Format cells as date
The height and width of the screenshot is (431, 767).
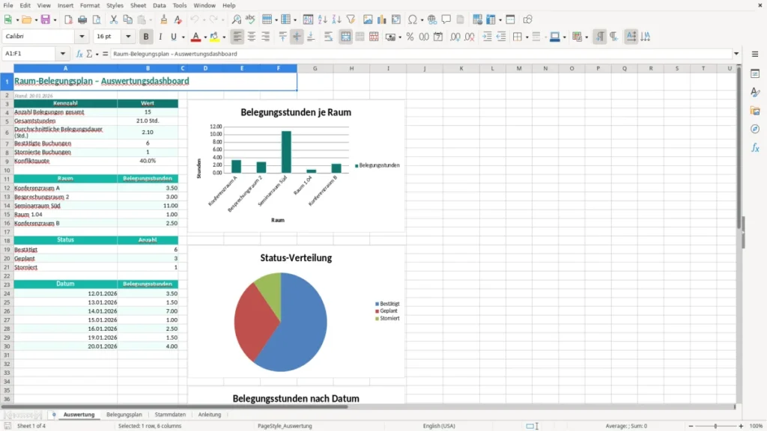coord(438,37)
